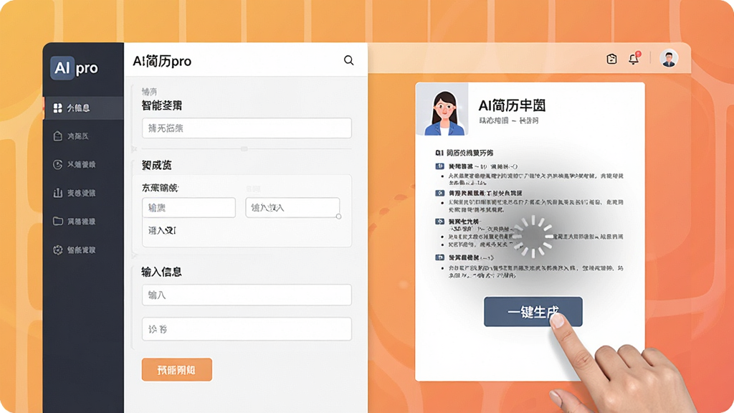Open the clipboard icon beside the bell
The image size is (734, 413).
point(611,59)
